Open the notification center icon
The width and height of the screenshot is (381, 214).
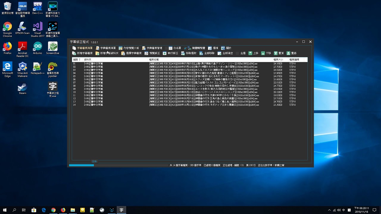coord(374,210)
